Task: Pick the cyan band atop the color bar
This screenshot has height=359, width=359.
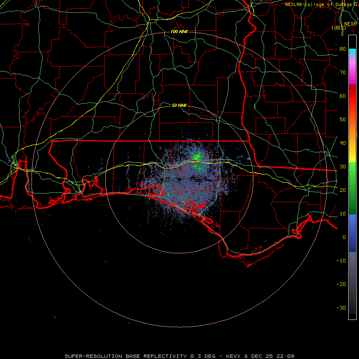Action: (352, 52)
